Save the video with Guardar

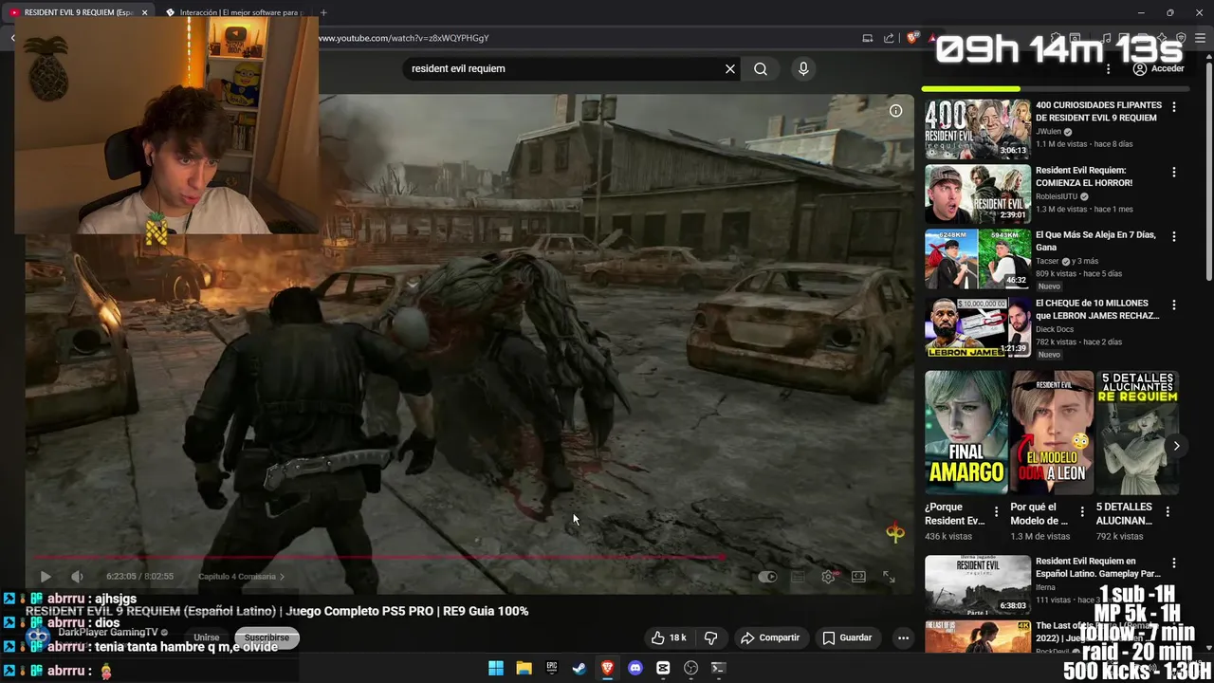847,637
